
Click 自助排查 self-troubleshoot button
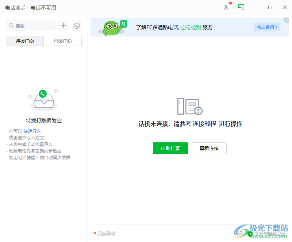point(170,148)
